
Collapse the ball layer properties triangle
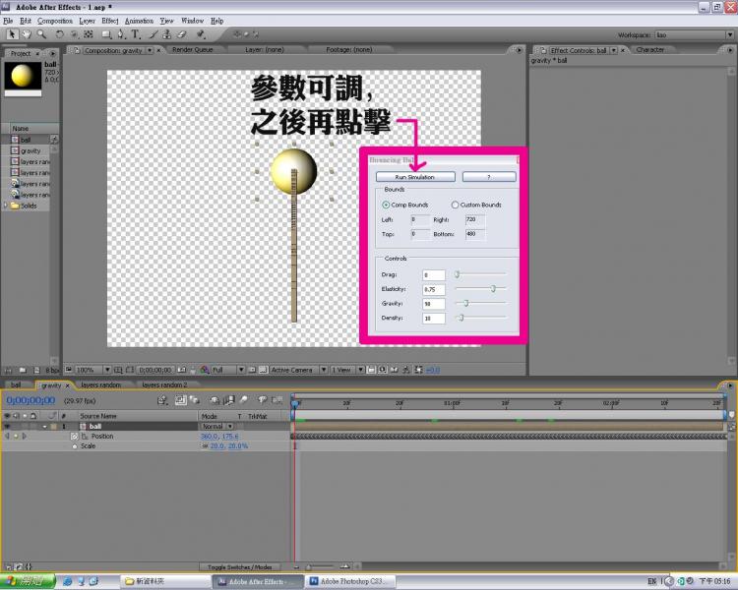click(44, 427)
